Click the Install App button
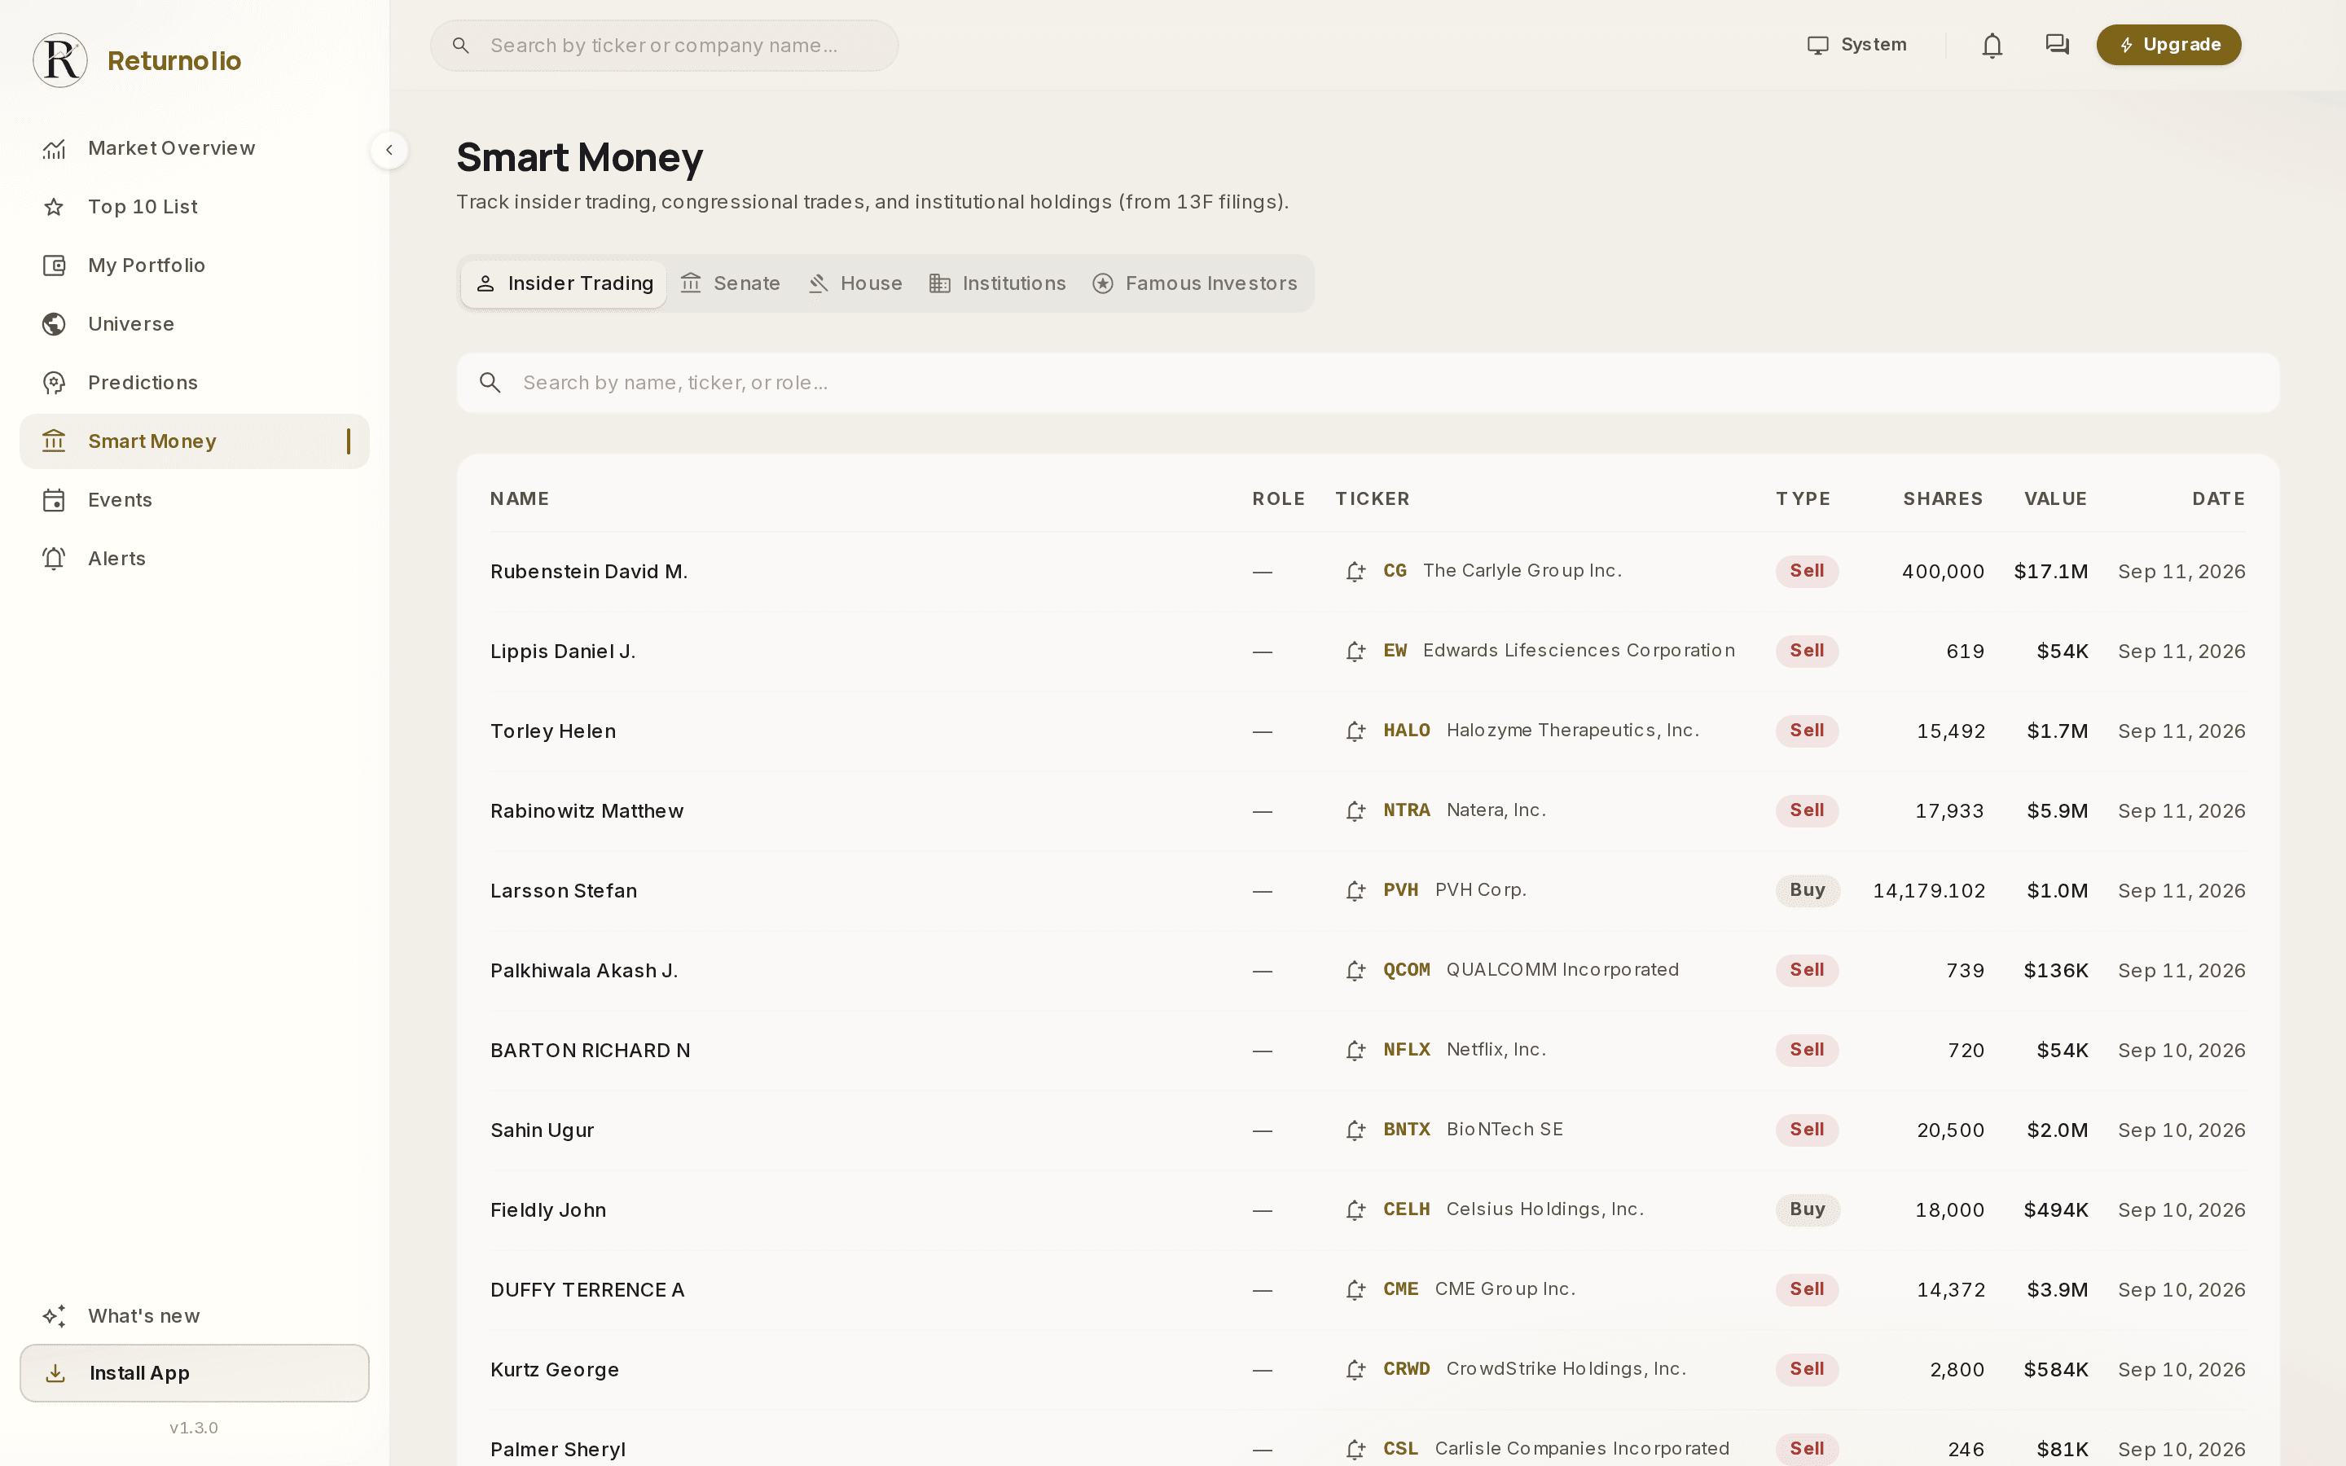The image size is (2346, 1466). 194,1373
